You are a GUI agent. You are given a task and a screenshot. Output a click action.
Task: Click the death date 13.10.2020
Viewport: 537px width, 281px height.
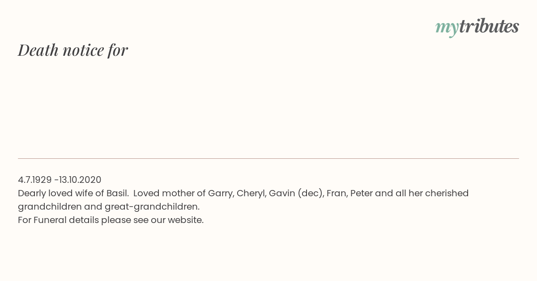click(80, 180)
